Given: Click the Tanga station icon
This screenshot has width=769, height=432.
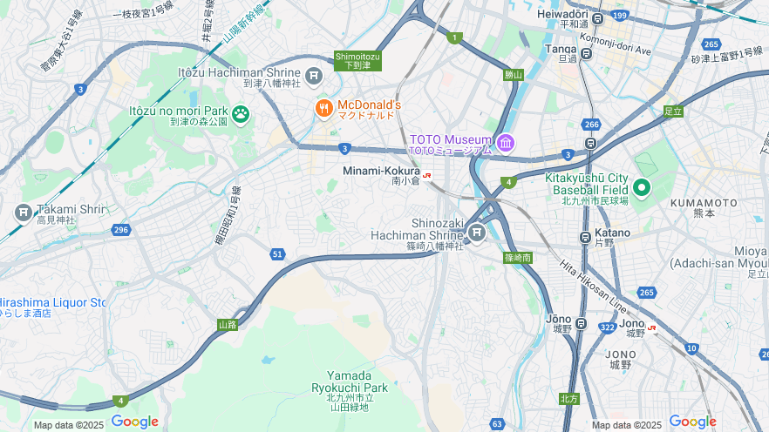Looking at the screenshot, I should pos(586,53).
